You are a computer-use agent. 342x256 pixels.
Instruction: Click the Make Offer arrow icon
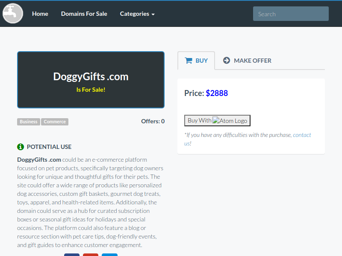pyautogui.click(x=227, y=61)
